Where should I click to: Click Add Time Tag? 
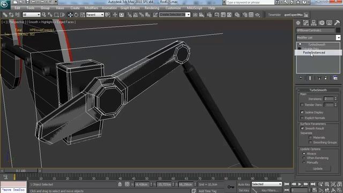tap(207, 191)
